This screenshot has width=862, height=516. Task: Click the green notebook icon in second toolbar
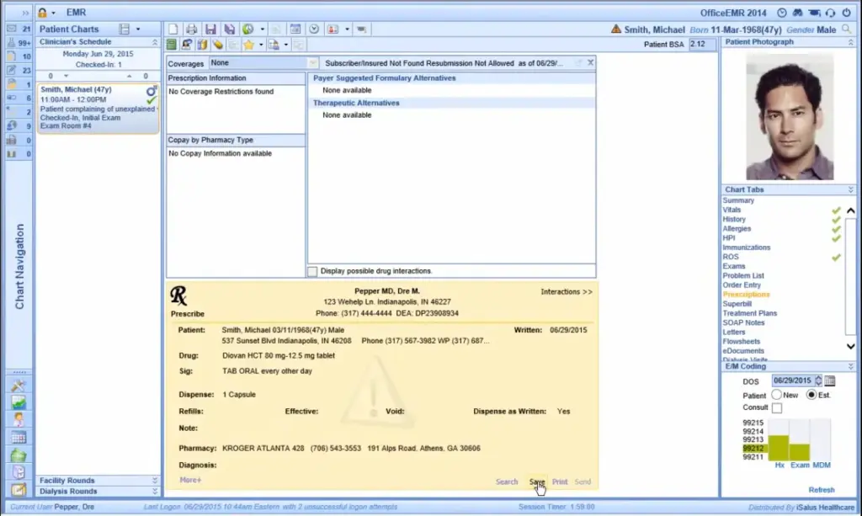click(172, 45)
